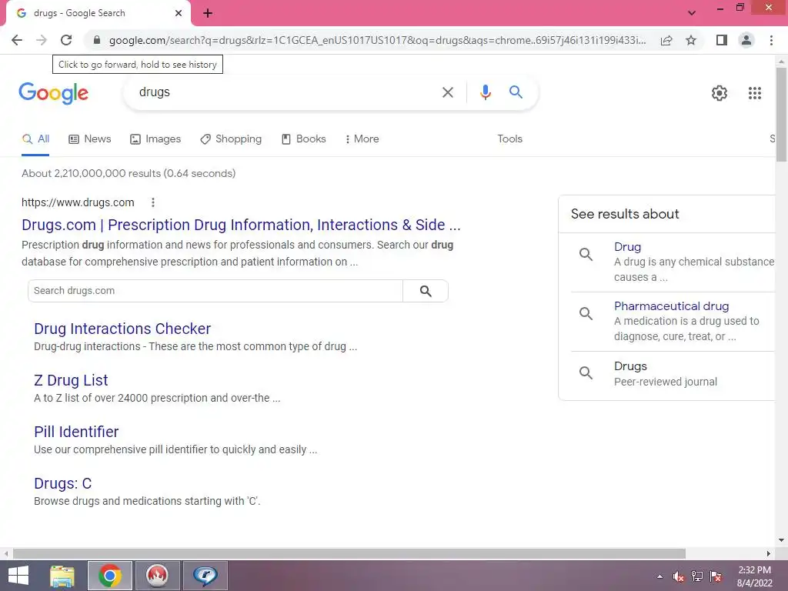Click the address bar URL
This screenshot has height=591, width=788.
pos(377,40)
